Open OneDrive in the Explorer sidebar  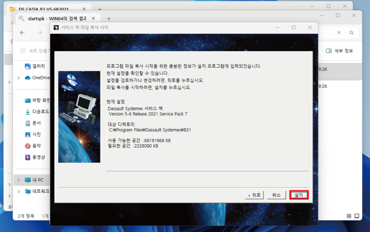[37, 78]
